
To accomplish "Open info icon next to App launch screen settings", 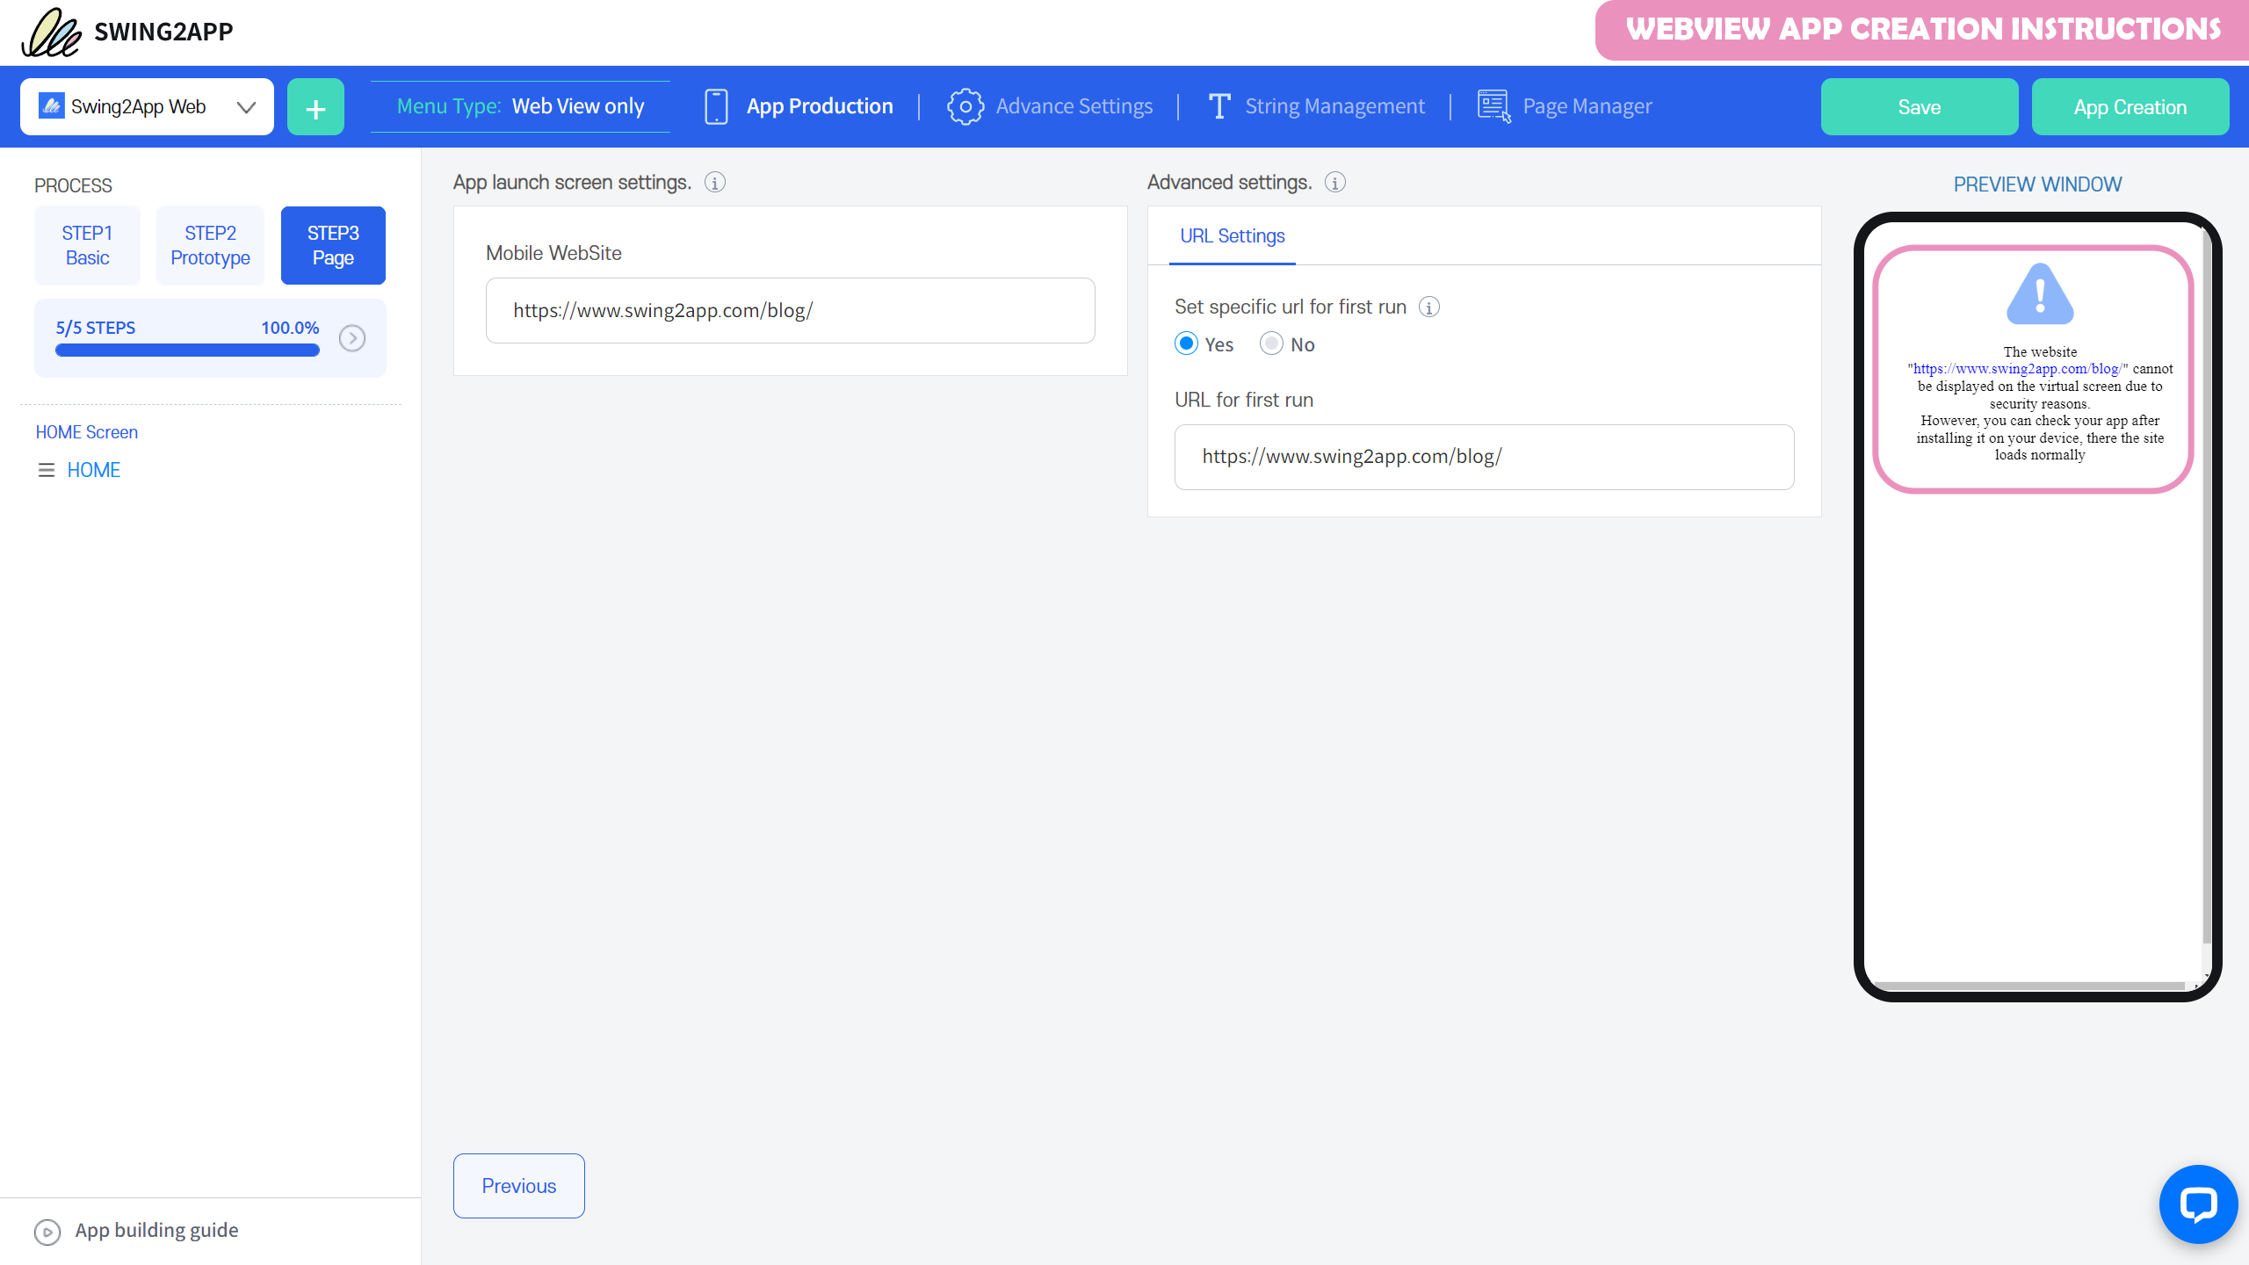I will (715, 183).
